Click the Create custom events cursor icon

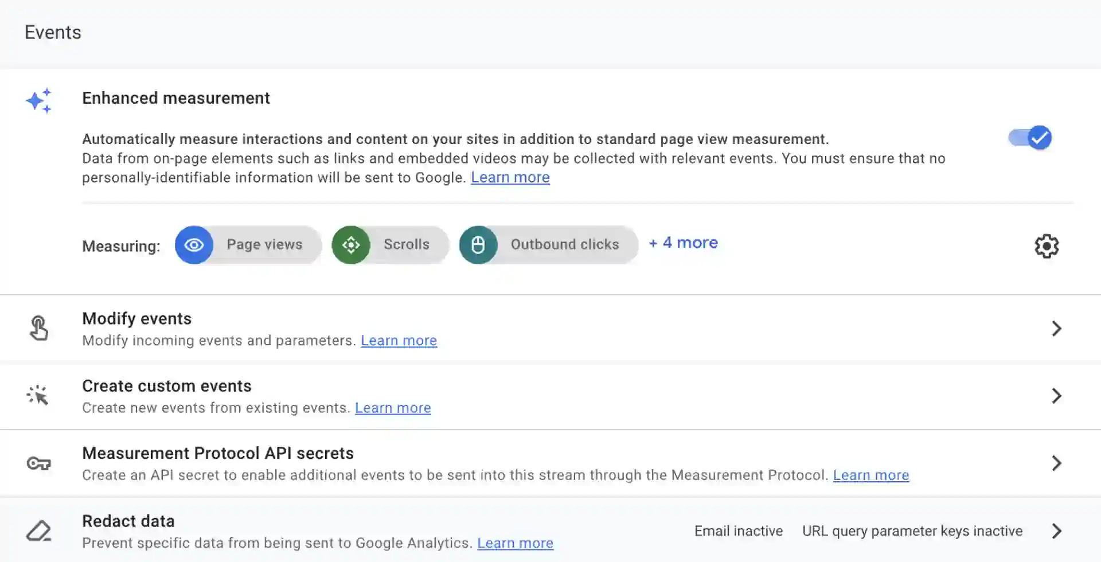(x=38, y=396)
